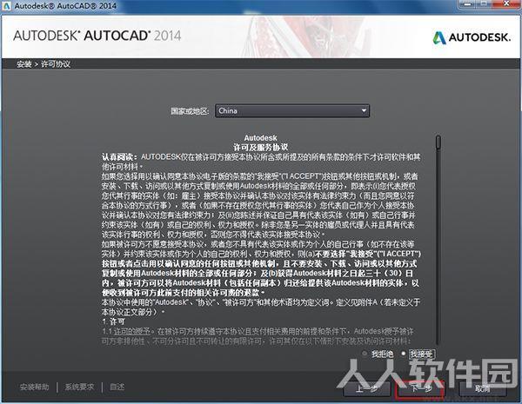Open the 安装帮助 installation help link
Viewport: 522px width, 404px height.
34,387
